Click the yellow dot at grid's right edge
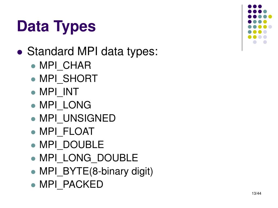This screenshot has height=208, width=278. (x=270, y=17)
